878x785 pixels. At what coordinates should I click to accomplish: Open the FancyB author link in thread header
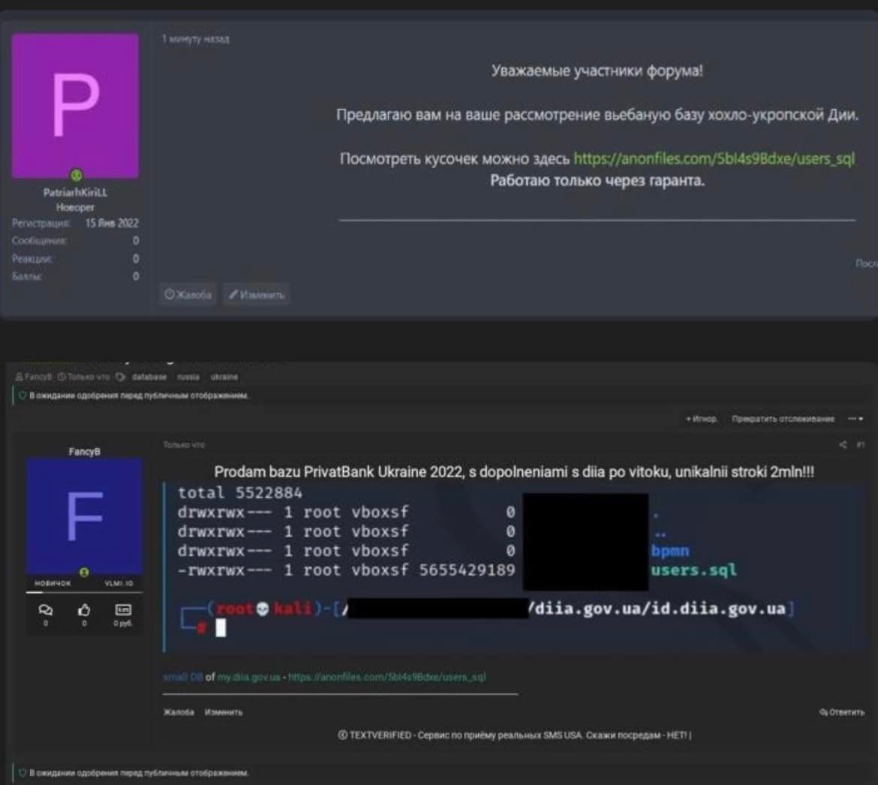tap(34, 377)
